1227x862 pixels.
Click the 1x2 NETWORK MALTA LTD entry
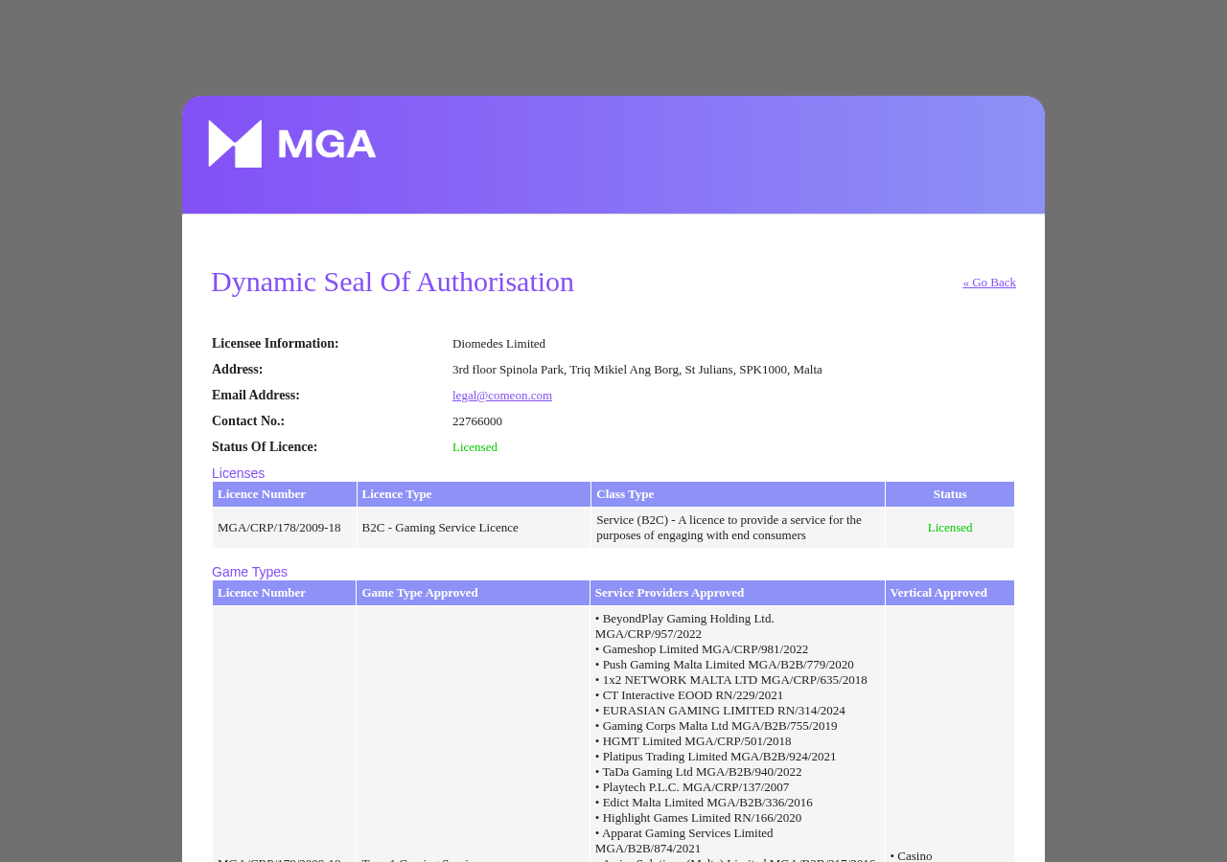coord(731,680)
